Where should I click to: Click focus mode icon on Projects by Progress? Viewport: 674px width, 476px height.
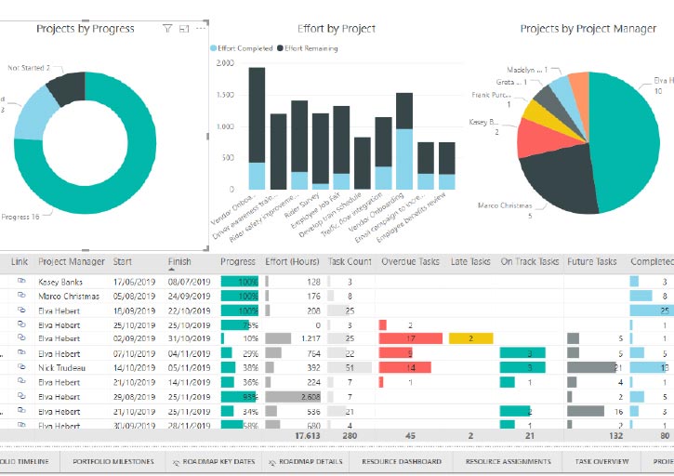pos(184,30)
